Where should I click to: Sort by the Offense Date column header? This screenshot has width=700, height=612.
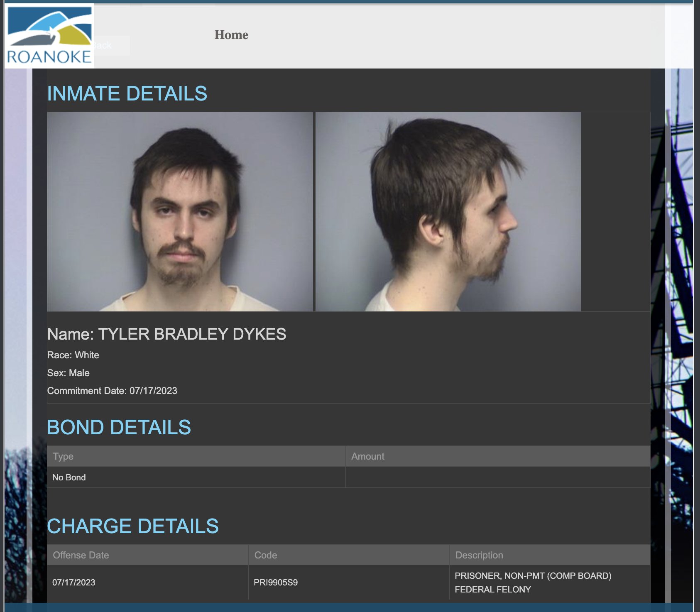pos(81,555)
